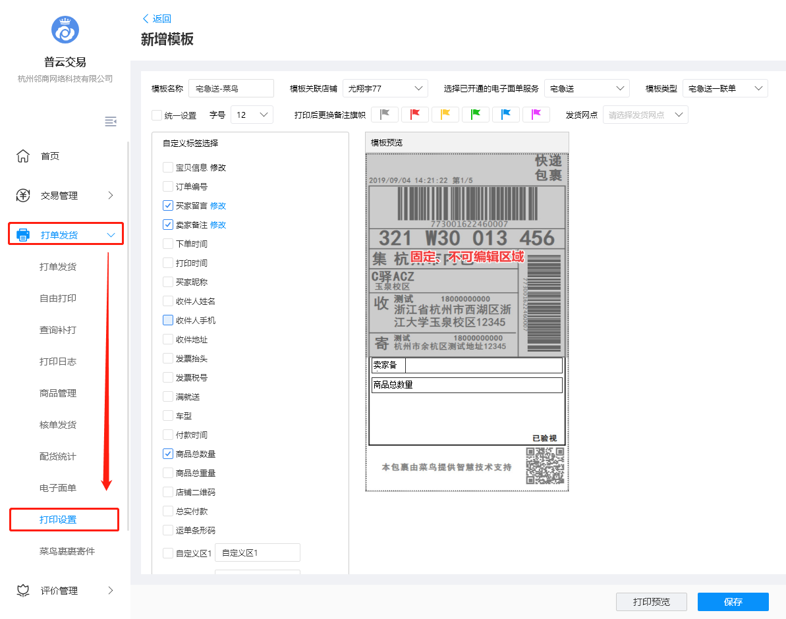786x619 pixels.
Task: Check the 店铺二维码 checkbox
Action: (x=168, y=492)
